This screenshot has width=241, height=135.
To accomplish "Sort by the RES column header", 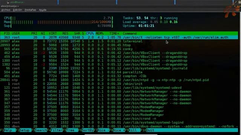I will pyautogui.click(x=65, y=33).
